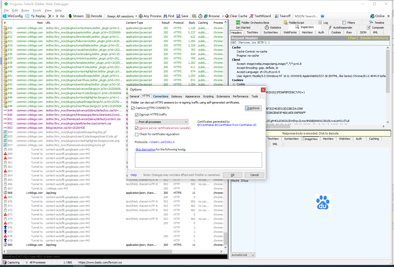Screen dimensions: 394x267
Task: Click the [Raw] link in Request Headers
Action: 353,38
